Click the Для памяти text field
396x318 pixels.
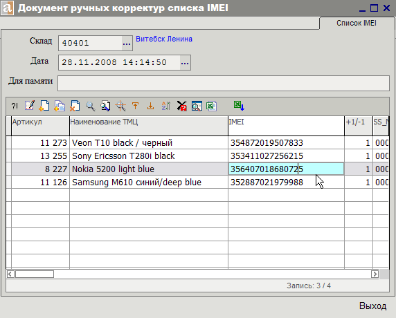click(x=224, y=83)
